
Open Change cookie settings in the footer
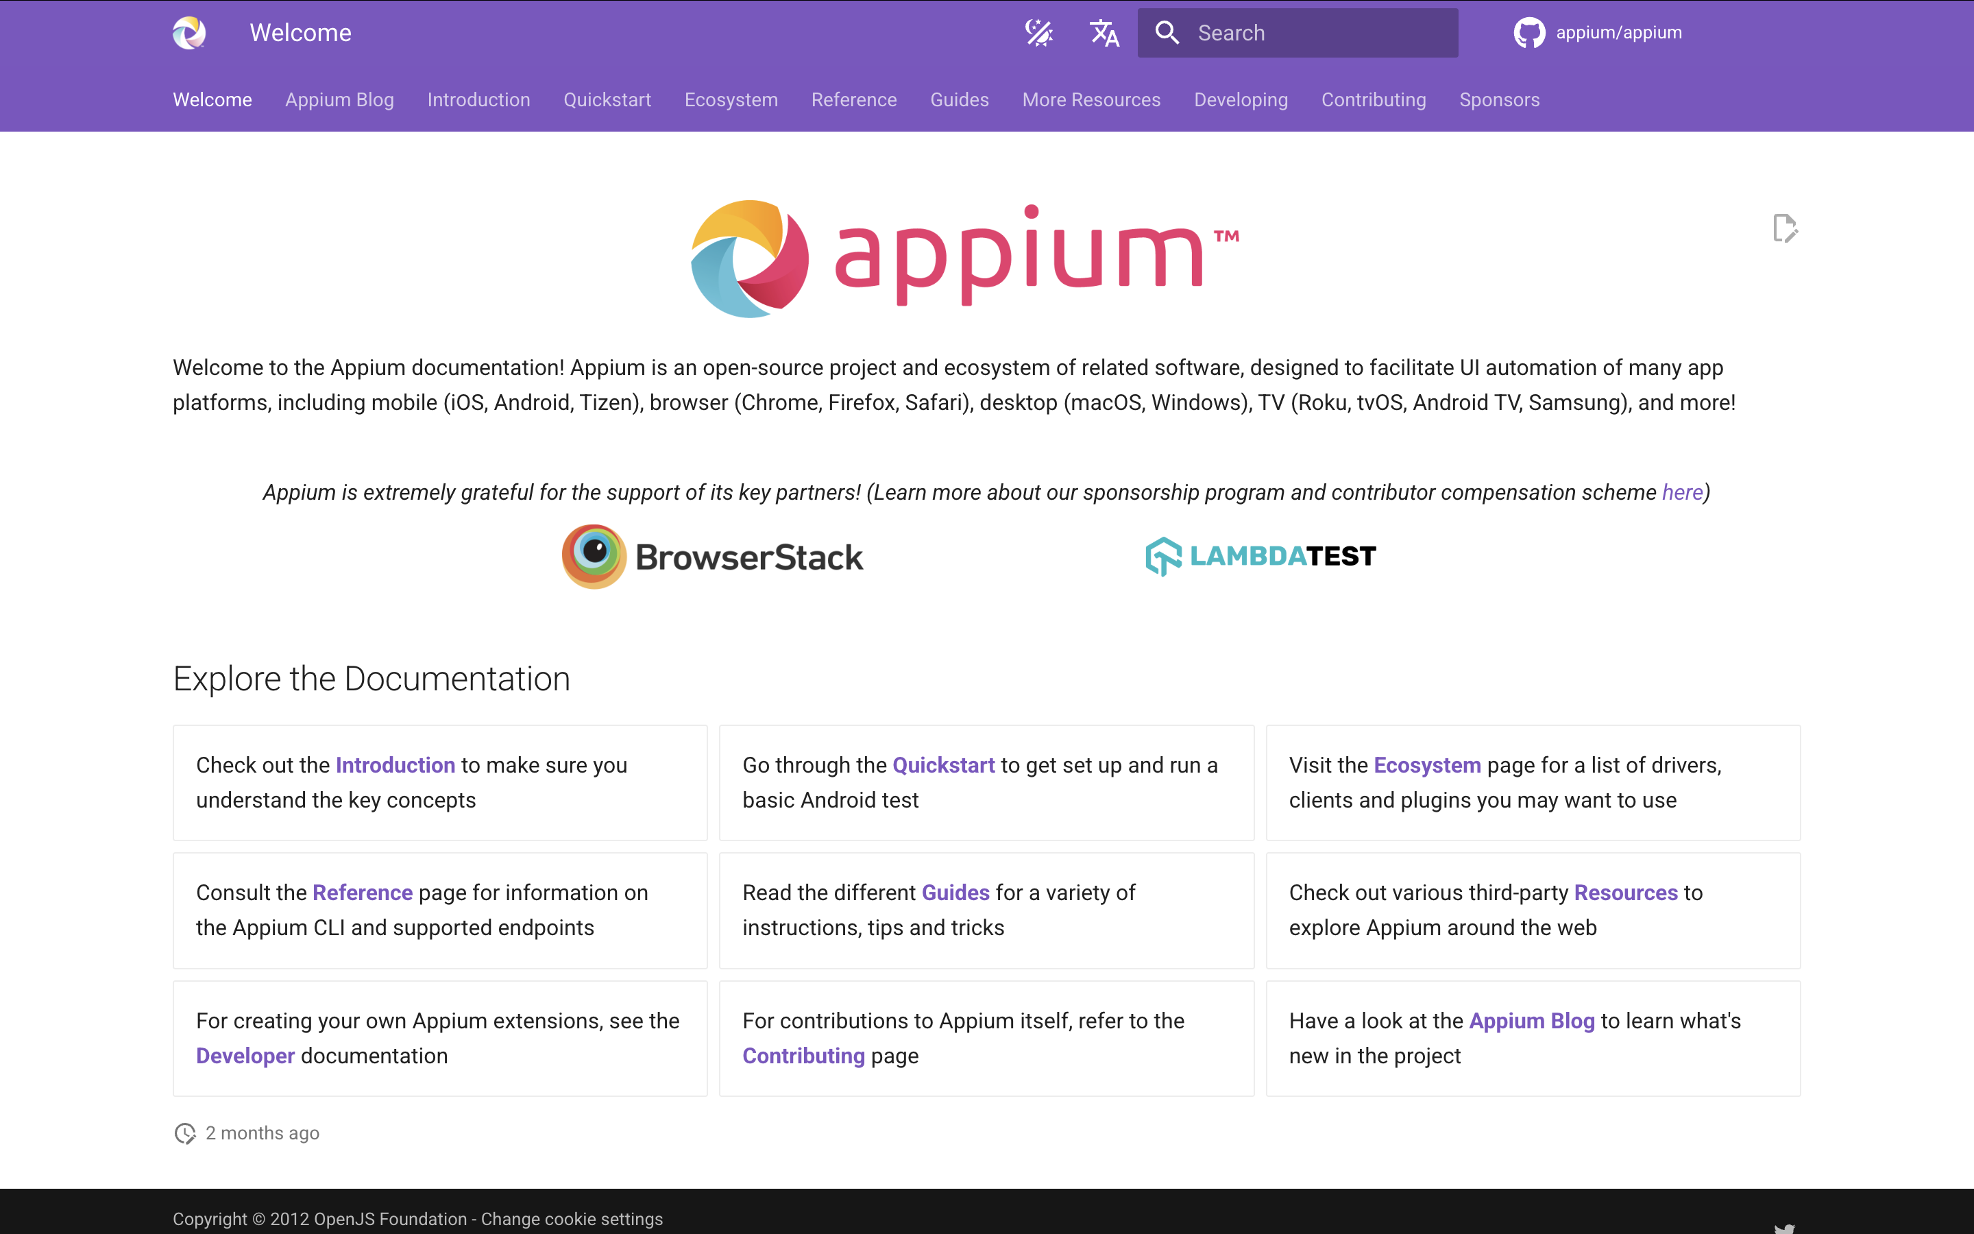point(571,1218)
